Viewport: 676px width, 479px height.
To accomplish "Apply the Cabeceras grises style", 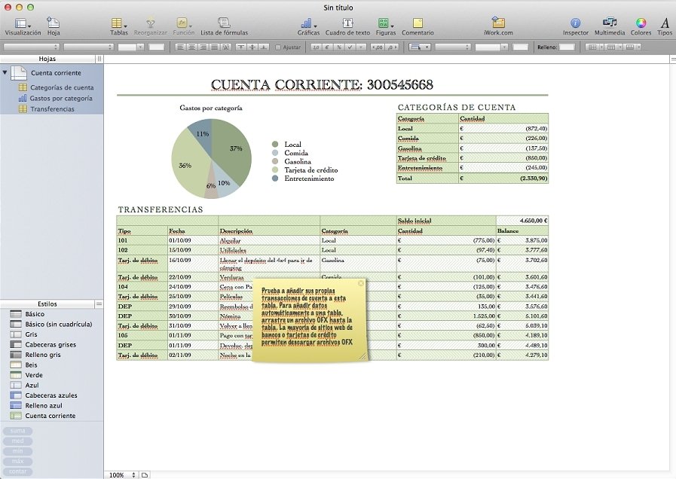I will pos(52,345).
